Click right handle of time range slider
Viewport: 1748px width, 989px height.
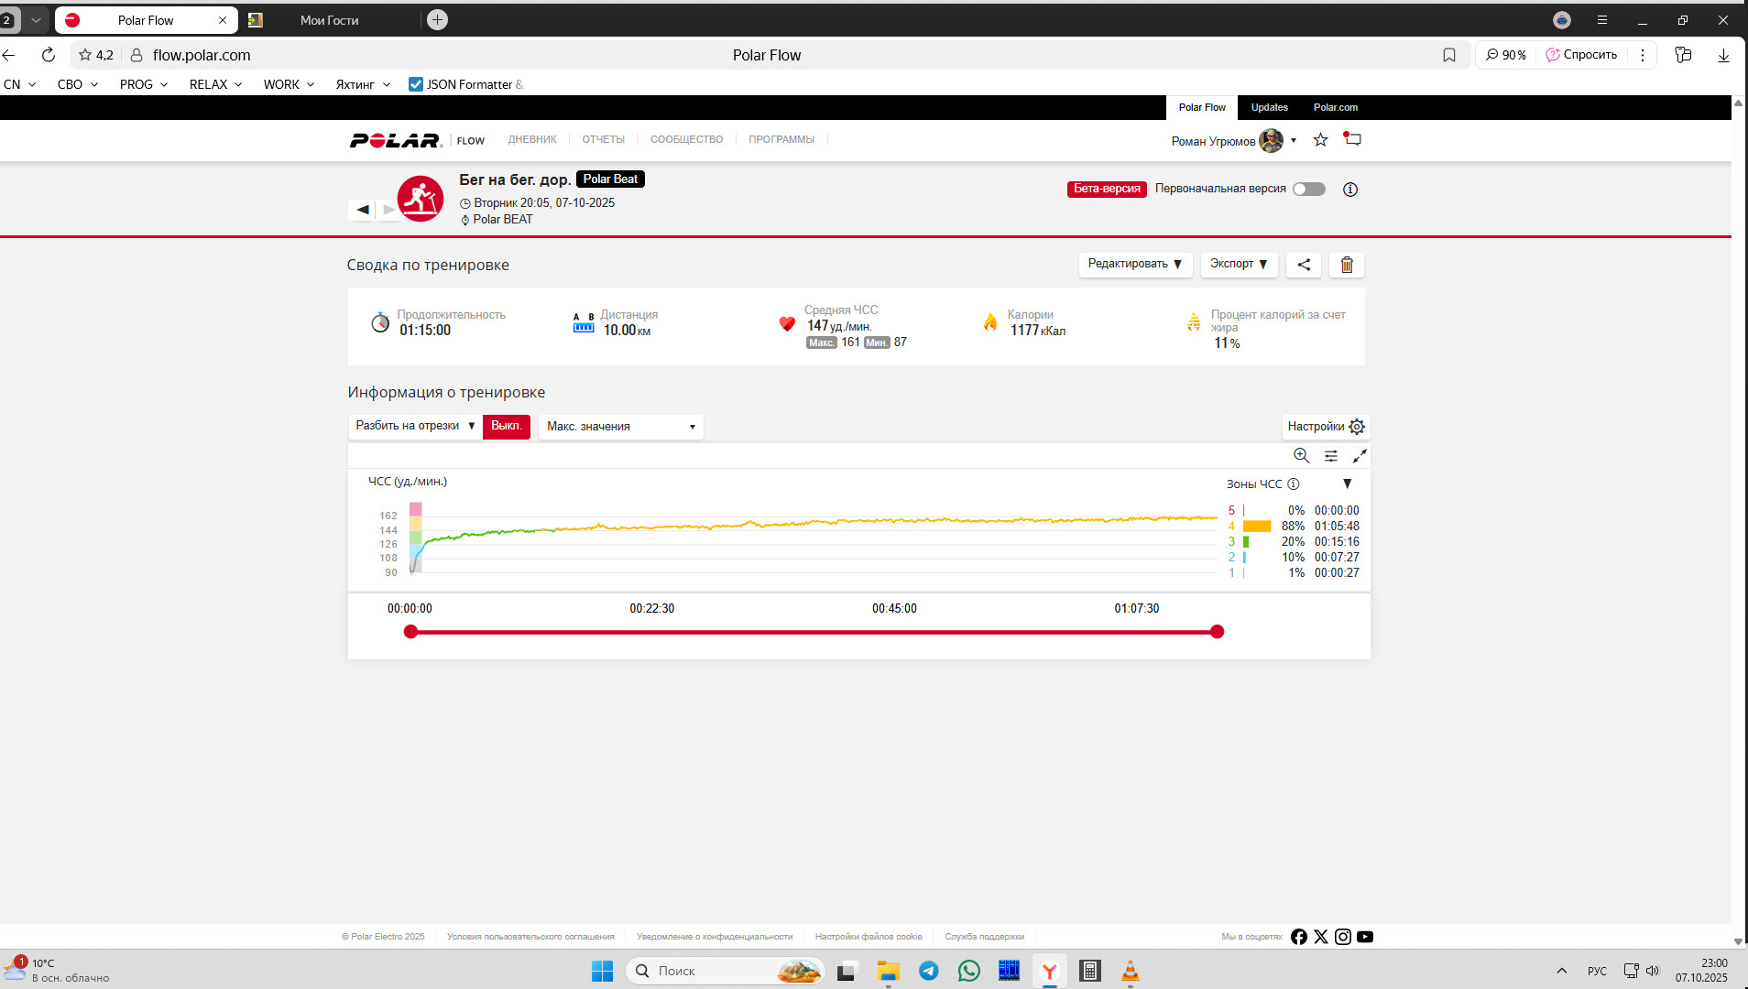(1217, 632)
